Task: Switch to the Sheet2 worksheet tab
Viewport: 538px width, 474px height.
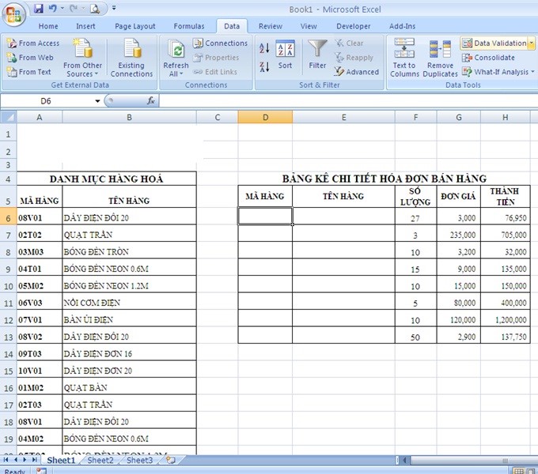Action: coord(100,460)
